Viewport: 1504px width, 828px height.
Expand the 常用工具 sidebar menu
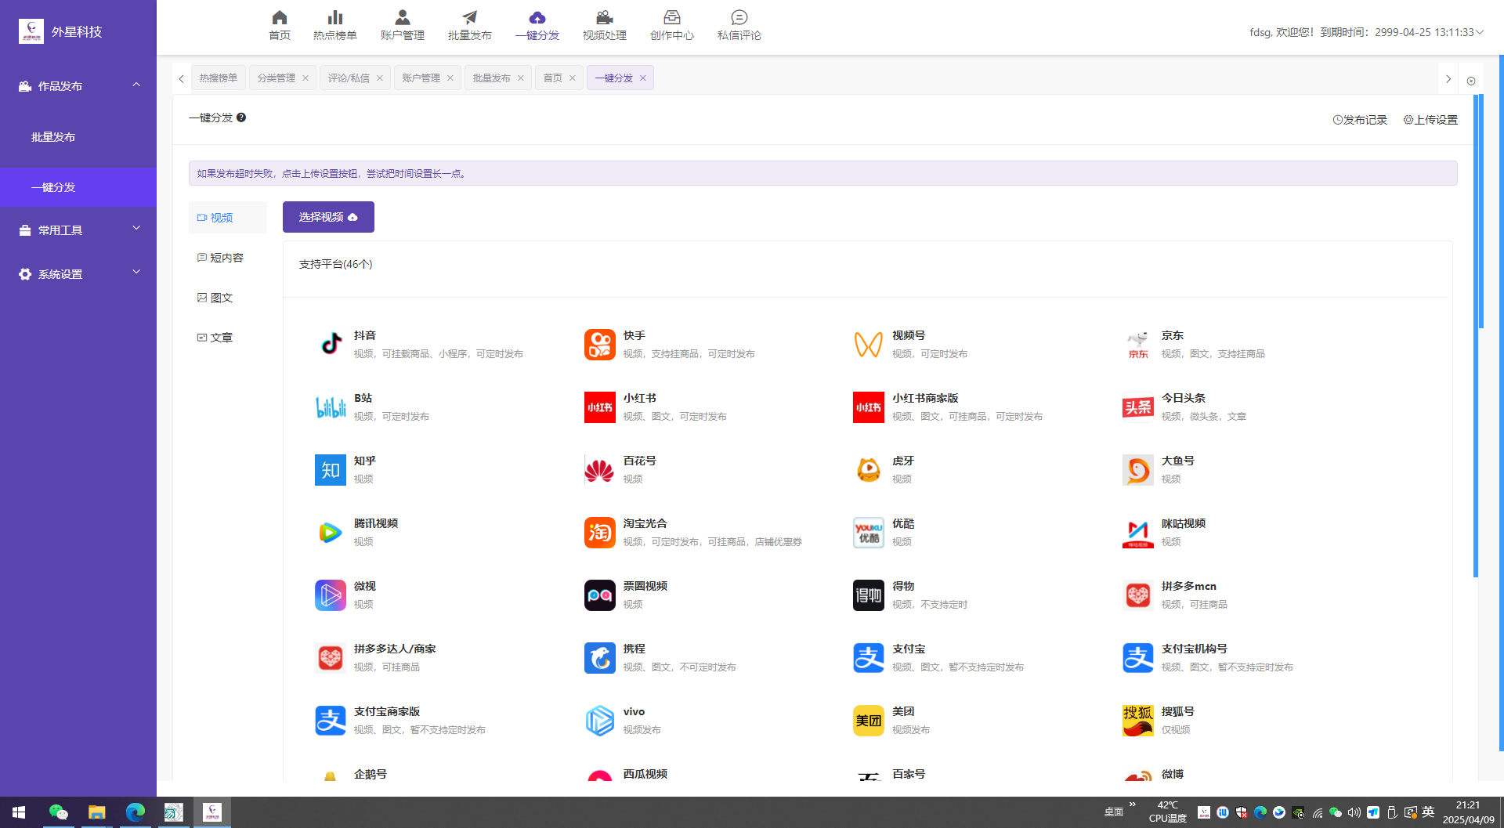(136, 229)
